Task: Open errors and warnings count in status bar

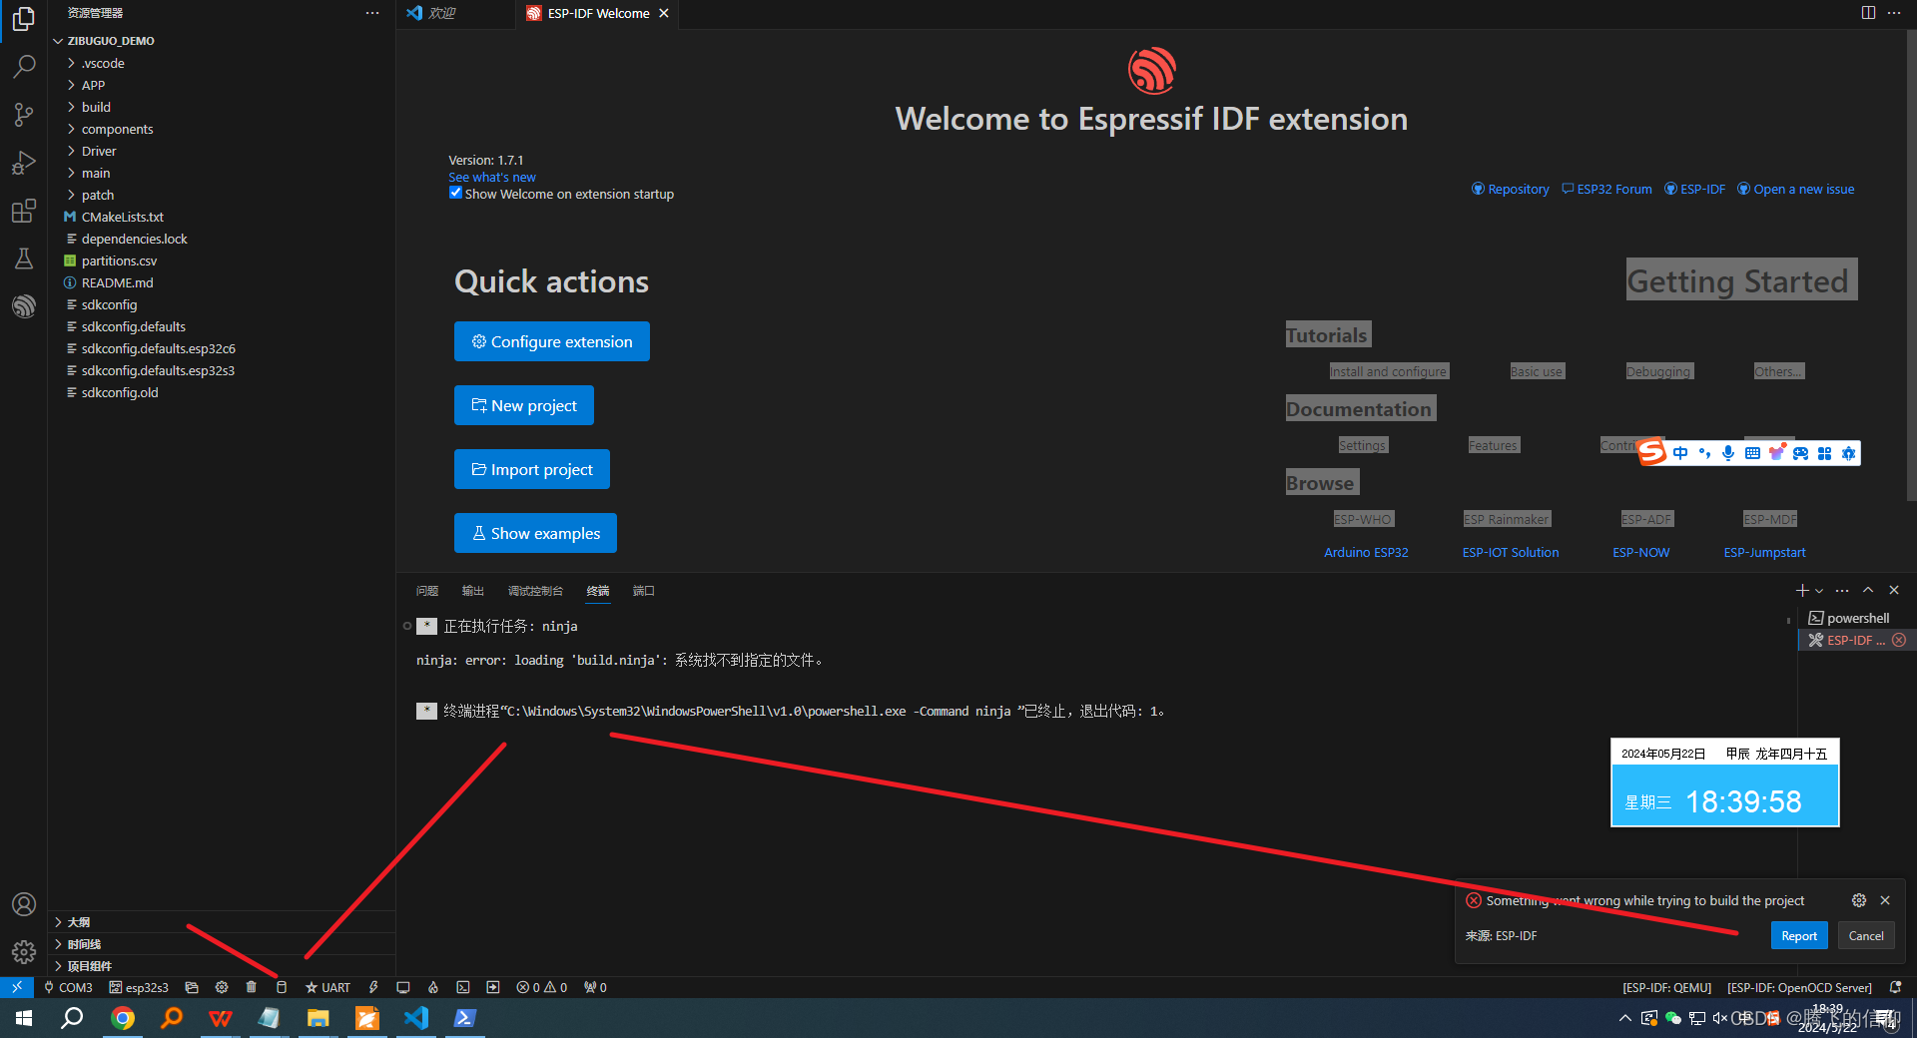Action: (x=542, y=987)
